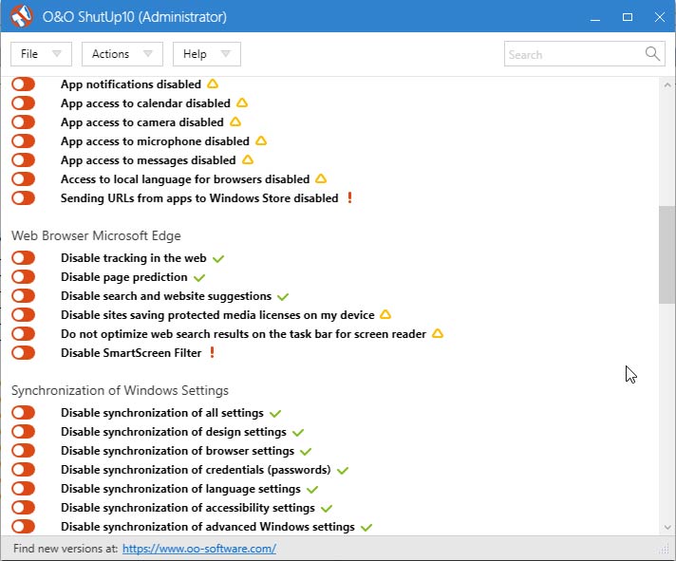Click the red exclamation mark beside Sending URLs from apps
This screenshot has height=561, width=676.
coord(349,197)
